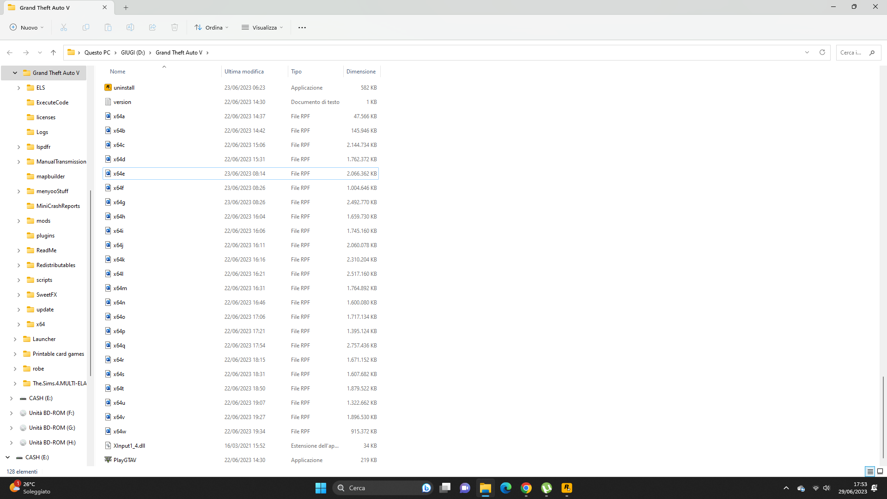This screenshot has height=499, width=887.
Task: Open the Visualizza view menu
Action: (x=262, y=28)
